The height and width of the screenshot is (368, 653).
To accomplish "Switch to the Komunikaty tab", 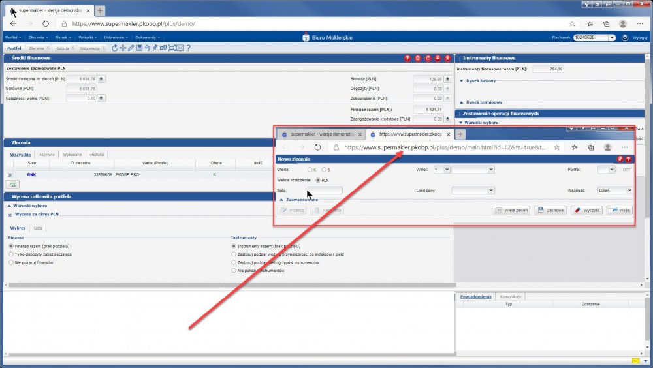I will click(x=511, y=297).
